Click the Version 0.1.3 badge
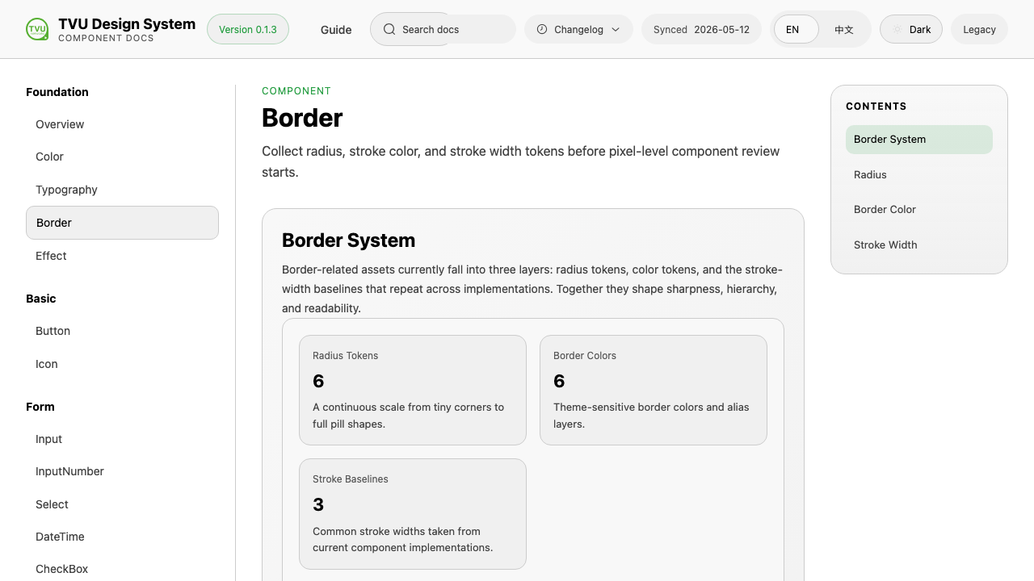 coord(248,29)
